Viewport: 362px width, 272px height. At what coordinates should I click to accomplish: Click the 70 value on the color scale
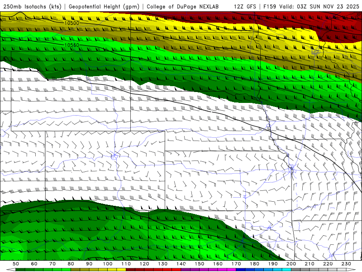tap(52, 264)
